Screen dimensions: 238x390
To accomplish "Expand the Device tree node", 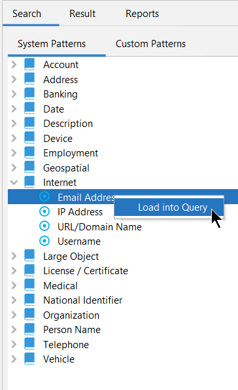I will coord(14,138).
